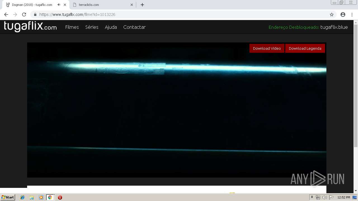Image resolution: width=358 pixels, height=201 pixels.
Task: Open Windows Explorer from taskbar
Action: point(32,197)
